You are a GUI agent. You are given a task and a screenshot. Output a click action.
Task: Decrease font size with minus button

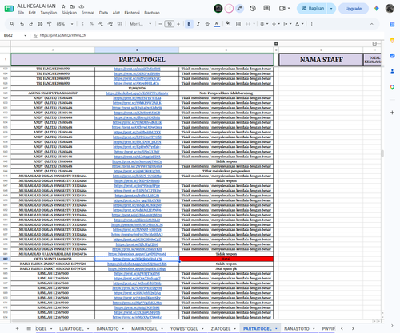[160, 24]
